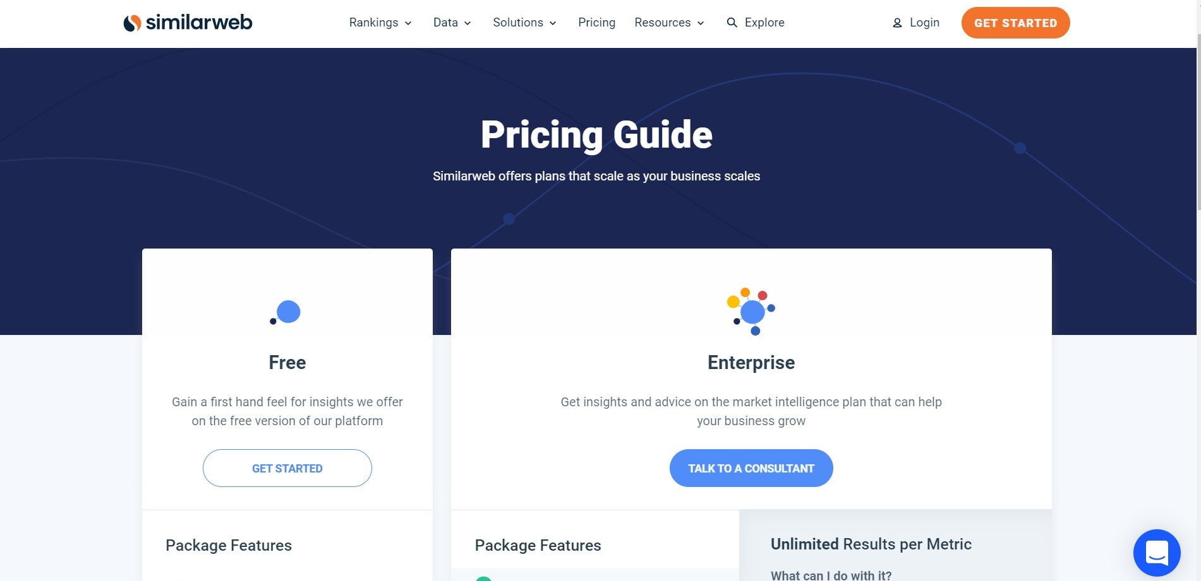Expand the Rankings dropdown menu
This screenshot has height=581, width=1201.
point(380,23)
